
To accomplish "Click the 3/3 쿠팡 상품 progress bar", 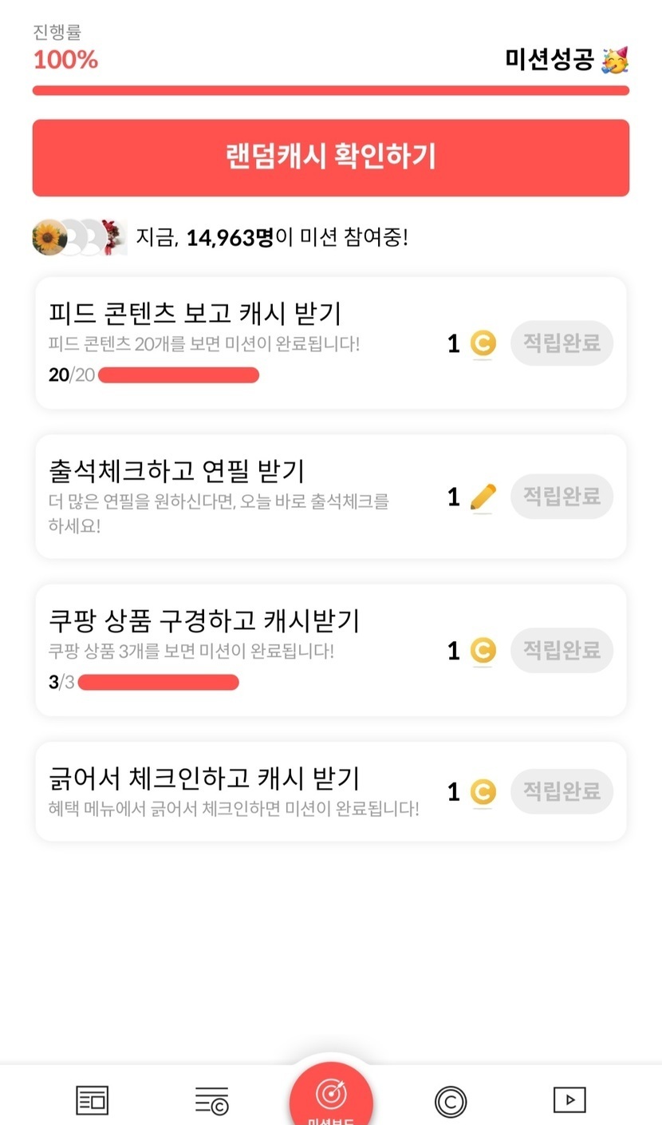I will click(x=158, y=683).
